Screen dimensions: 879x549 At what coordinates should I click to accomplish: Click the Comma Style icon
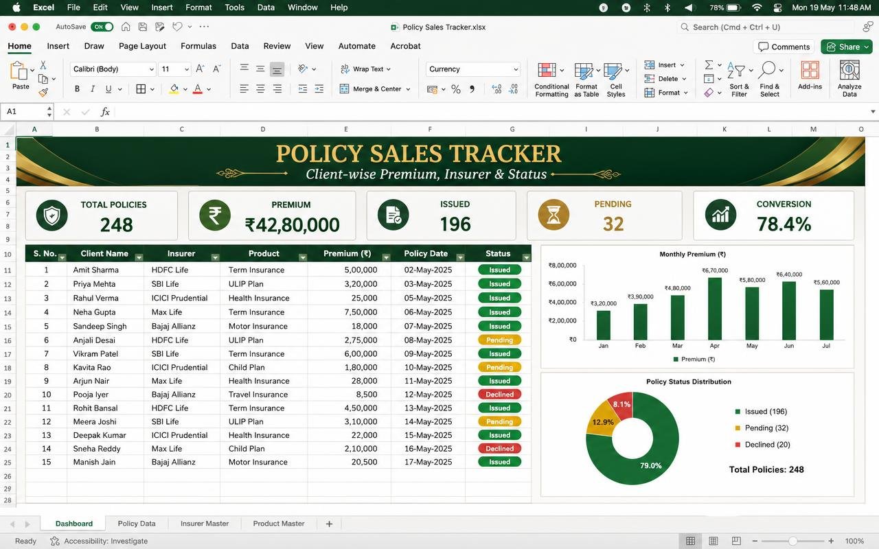pyautogui.click(x=472, y=89)
